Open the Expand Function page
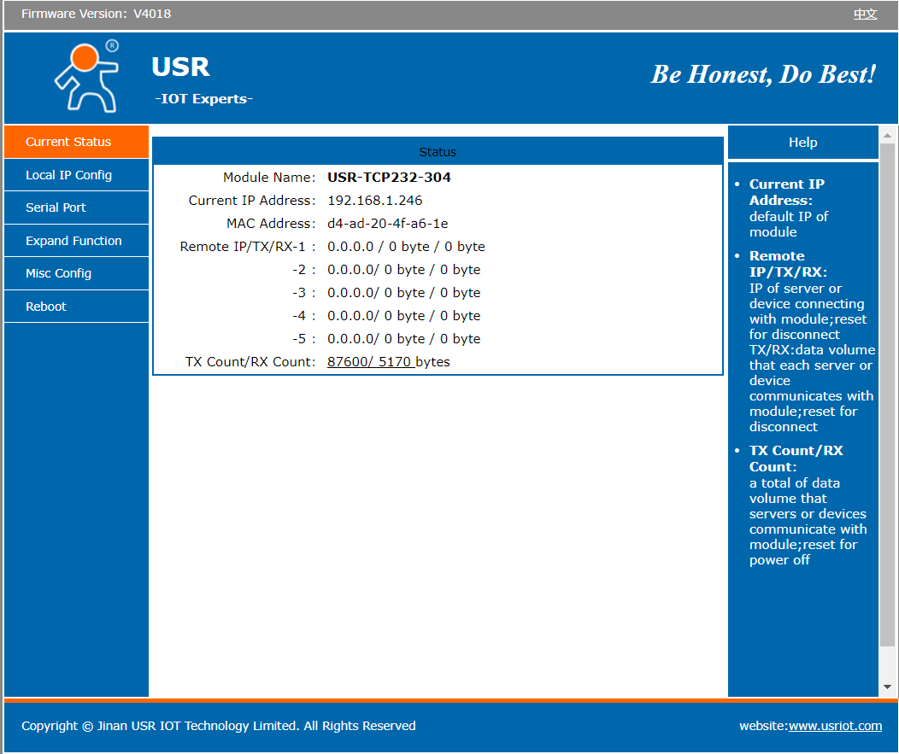 [76, 241]
